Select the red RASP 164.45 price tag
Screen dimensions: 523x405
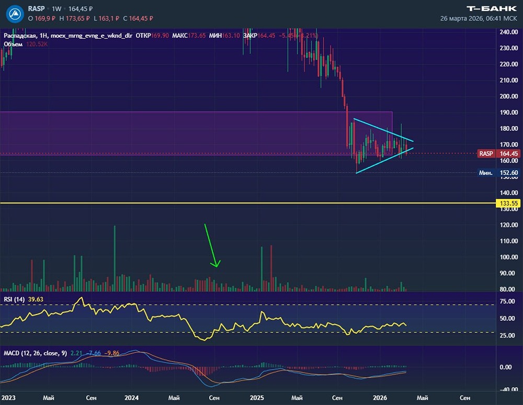498,153
